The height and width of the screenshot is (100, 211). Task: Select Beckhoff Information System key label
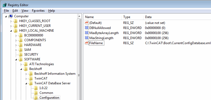point(55,74)
